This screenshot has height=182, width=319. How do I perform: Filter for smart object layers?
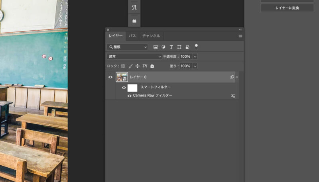[x=187, y=47]
